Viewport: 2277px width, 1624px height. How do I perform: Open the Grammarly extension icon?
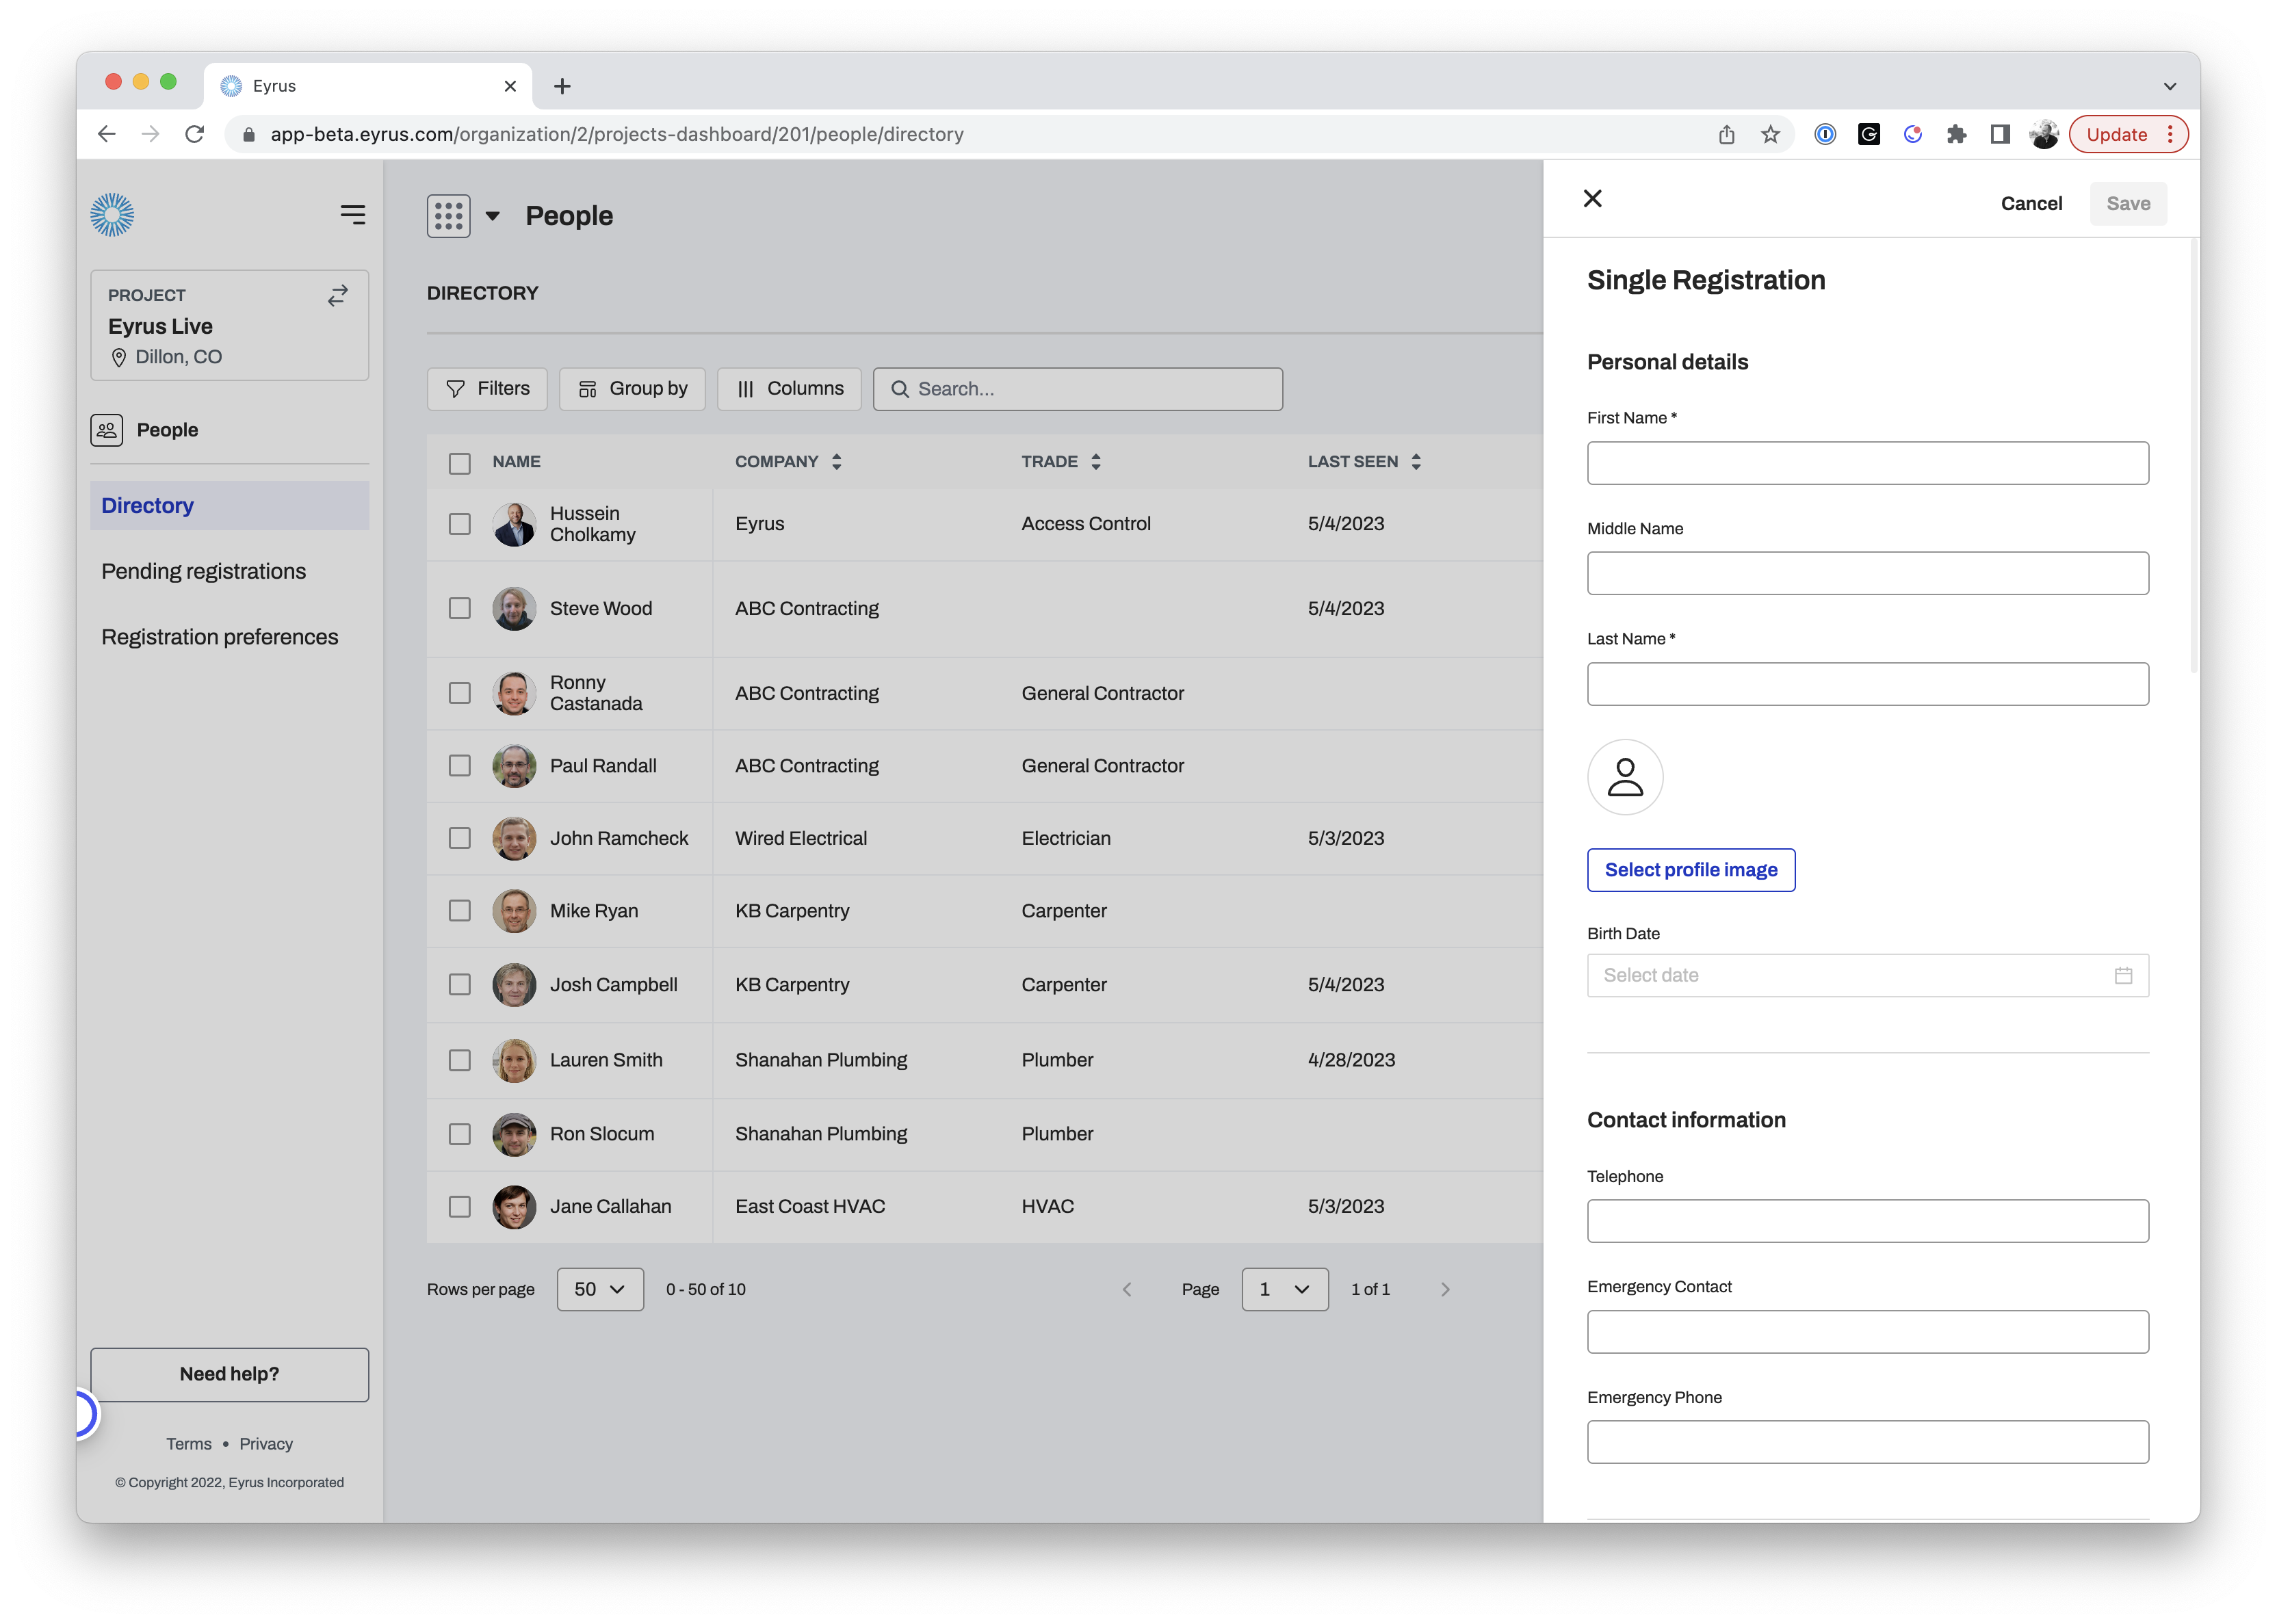click(x=1869, y=134)
